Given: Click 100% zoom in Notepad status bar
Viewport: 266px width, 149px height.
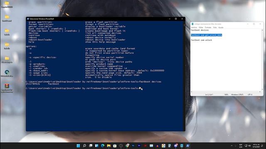Looking at the screenshot, I should tap(226, 95).
